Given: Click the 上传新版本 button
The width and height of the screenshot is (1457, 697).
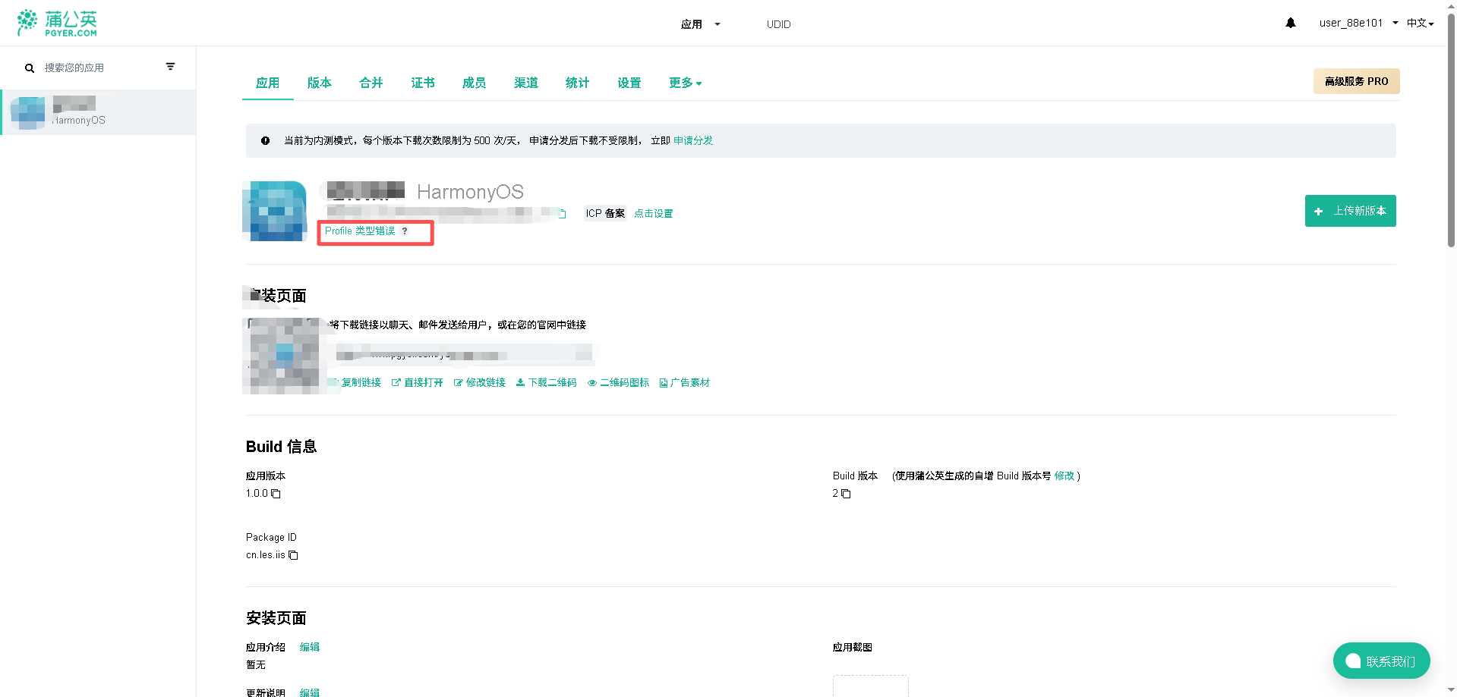Looking at the screenshot, I should click(x=1351, y=211).
